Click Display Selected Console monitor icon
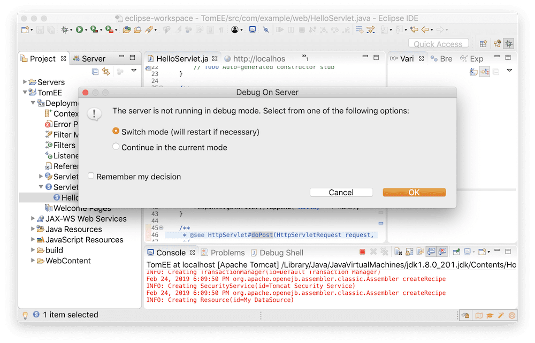535x343 pixels. coord(469,252)
